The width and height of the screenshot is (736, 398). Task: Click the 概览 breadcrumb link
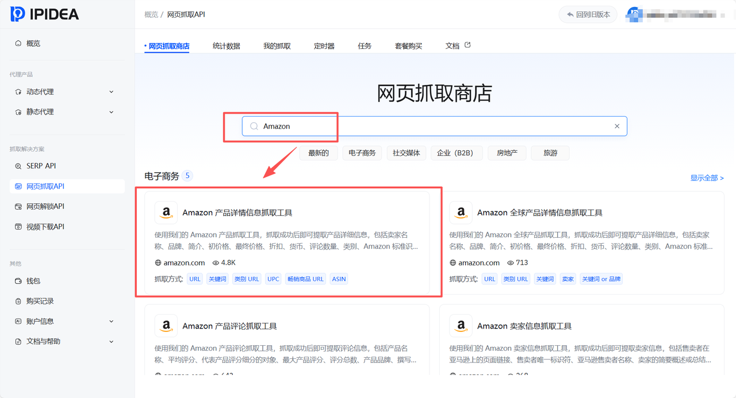tap(151, 14)
